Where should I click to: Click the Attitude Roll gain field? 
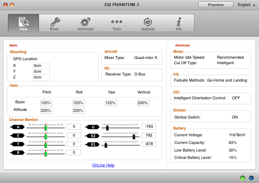click(x=78, y=111)
